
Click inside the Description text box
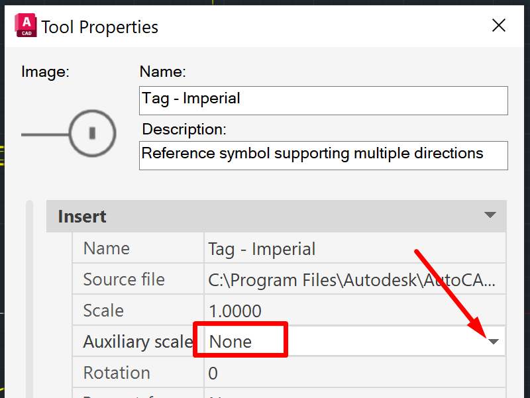click(x=323, y=155)
